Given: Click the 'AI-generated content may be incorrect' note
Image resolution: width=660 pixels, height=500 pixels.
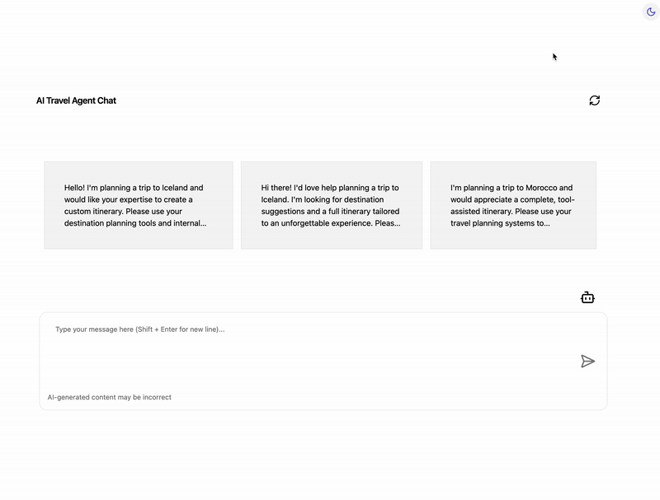Looking at the screenshot, I should point(110,397).
